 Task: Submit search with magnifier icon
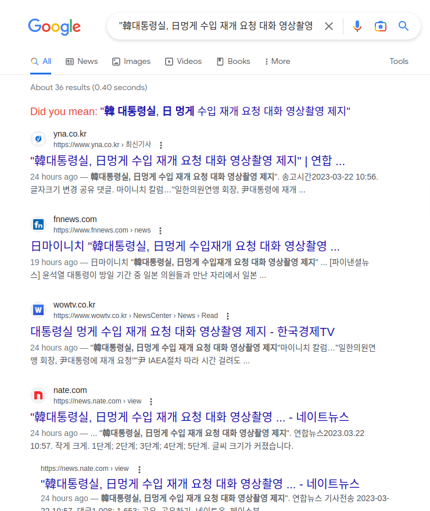coord(403,26)
